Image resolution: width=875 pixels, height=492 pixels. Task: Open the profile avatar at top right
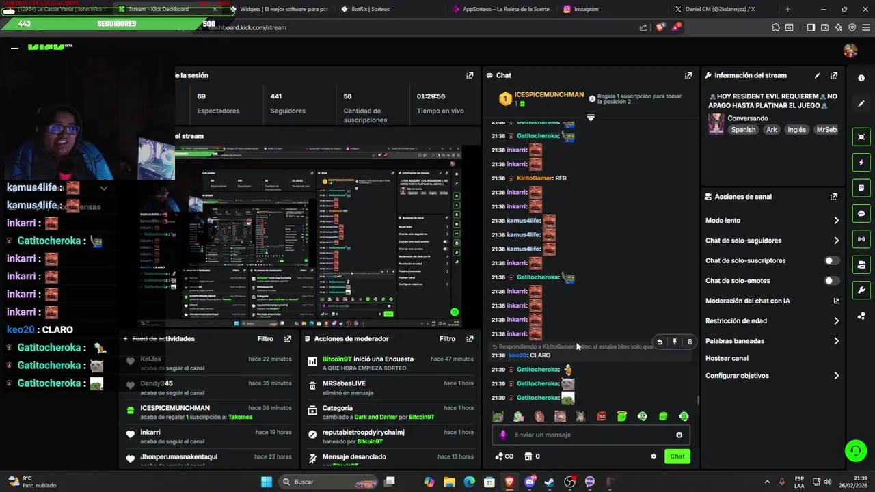850,51
